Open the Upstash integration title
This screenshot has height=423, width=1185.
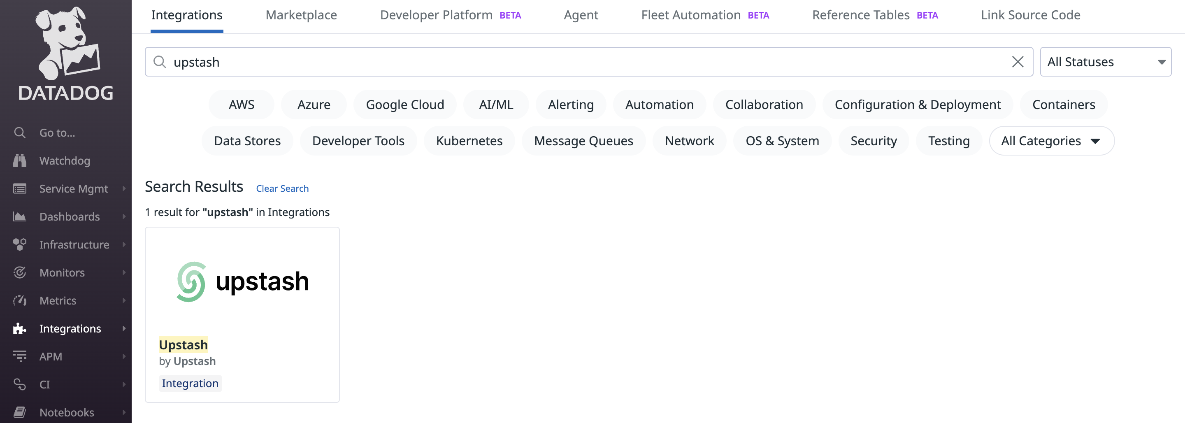[183, 345]
